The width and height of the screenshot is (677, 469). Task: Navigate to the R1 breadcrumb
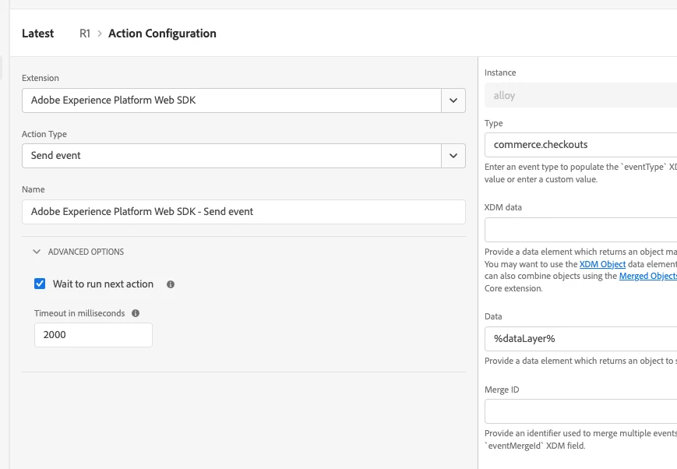[x=85, y=33]
